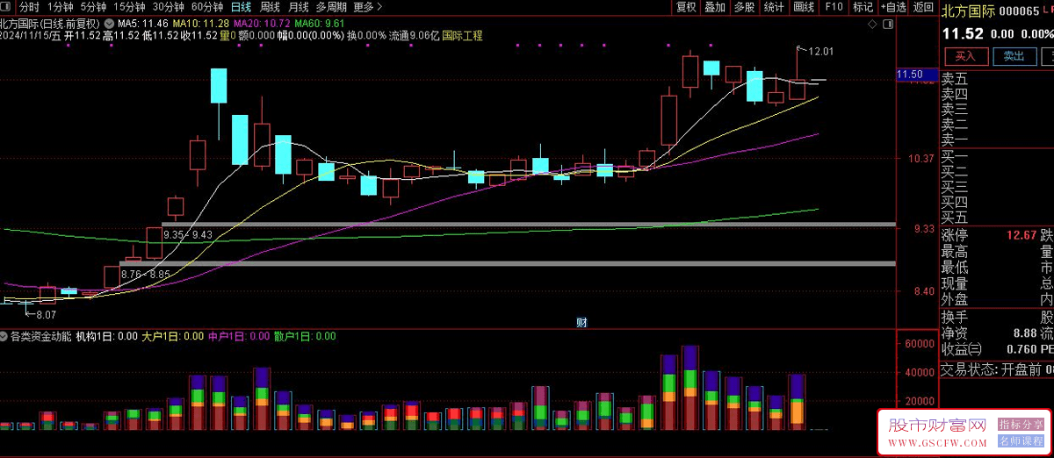Click the MA60: 9.61 label

(x=320, y=24)
